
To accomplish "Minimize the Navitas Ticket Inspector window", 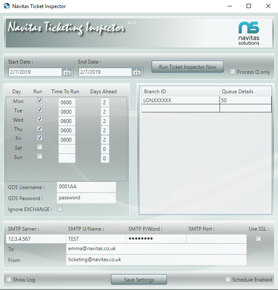I will (x=230, y=6).
